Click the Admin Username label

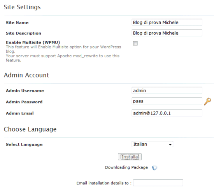pos(25,91)
